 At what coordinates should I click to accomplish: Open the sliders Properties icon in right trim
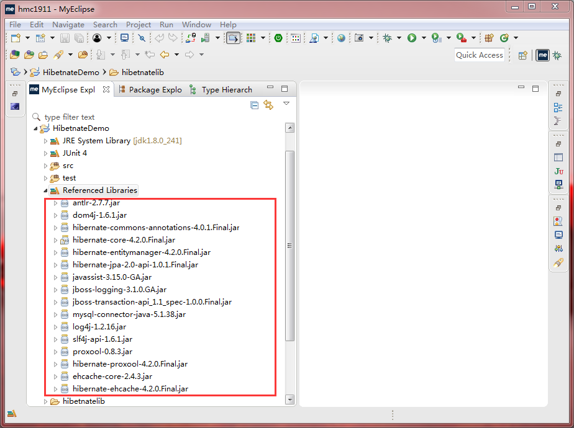pyautogui.click(x=558, y=249)
